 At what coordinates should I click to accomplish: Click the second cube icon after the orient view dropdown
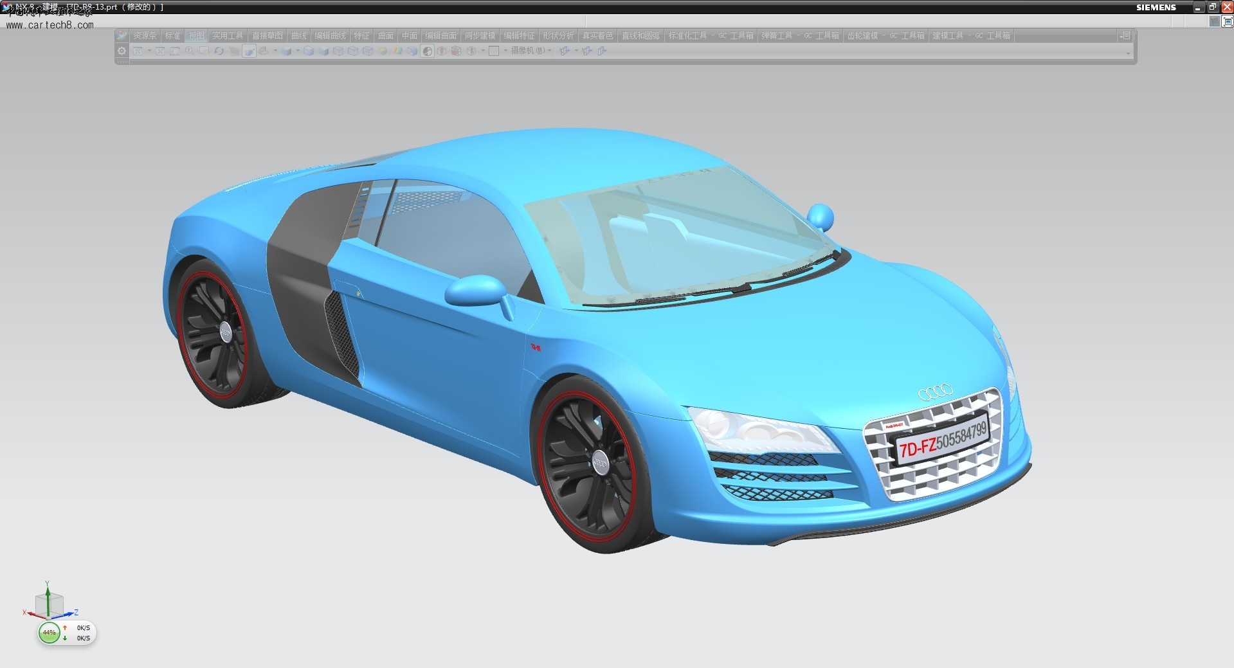pos(323,51)
